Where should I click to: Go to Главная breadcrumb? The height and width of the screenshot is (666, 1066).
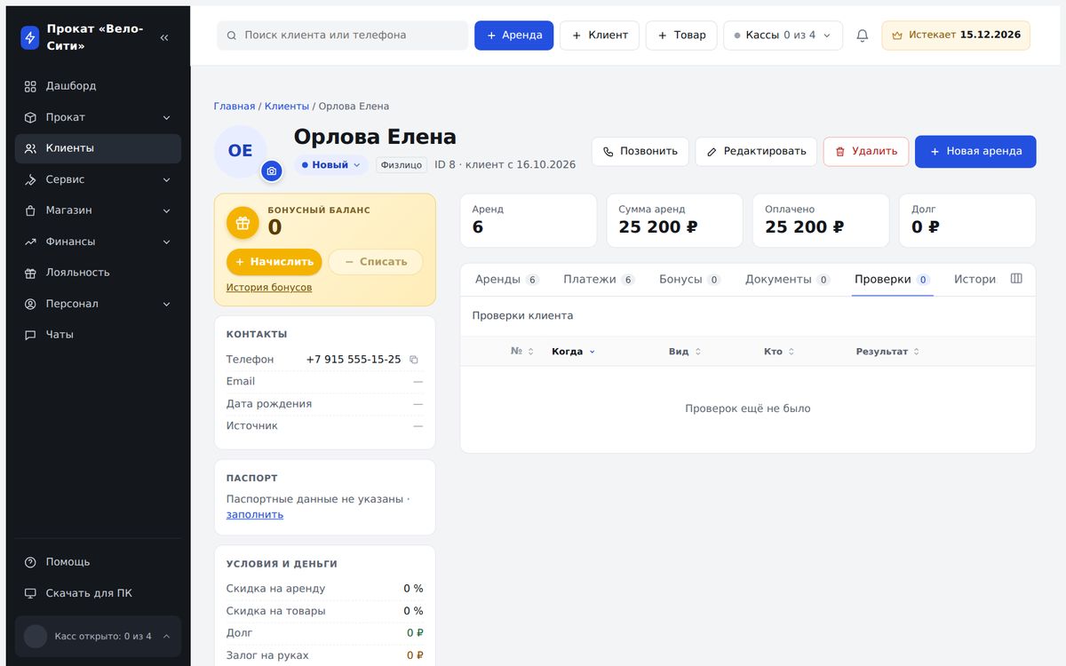[x=235, y=107]
